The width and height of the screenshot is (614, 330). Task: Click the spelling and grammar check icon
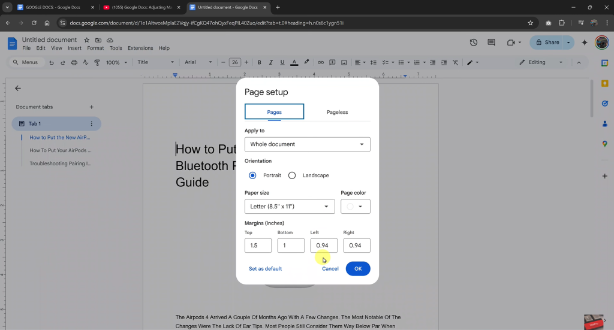pyautogui.click(x=85, y=62)
